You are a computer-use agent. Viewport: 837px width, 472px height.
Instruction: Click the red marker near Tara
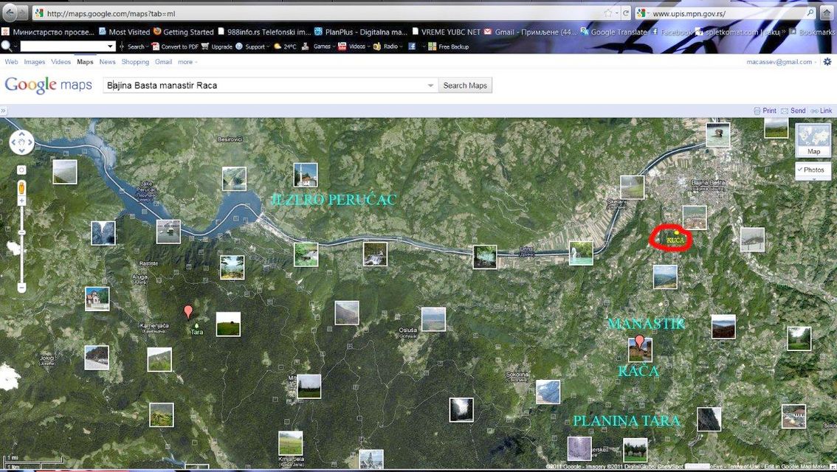(188, 311)
